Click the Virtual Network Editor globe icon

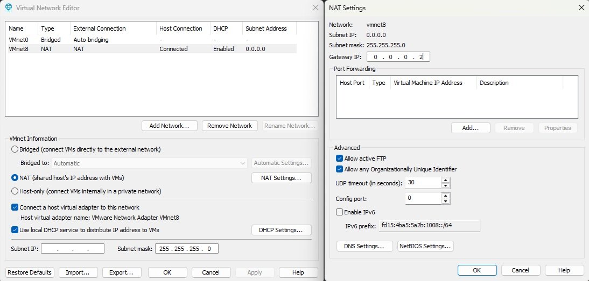[9, 8]
